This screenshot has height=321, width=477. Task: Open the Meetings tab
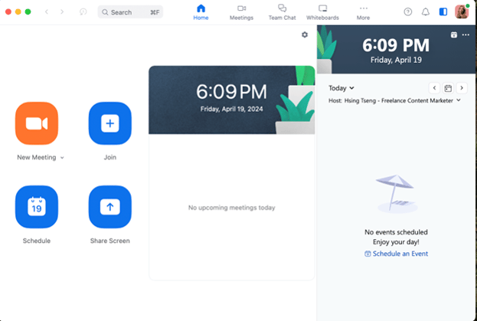coord(241,12)
